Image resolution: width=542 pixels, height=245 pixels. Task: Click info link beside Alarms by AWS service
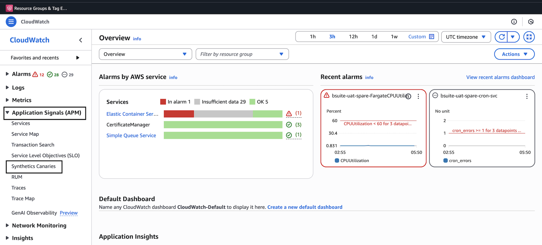pos(173,78)
